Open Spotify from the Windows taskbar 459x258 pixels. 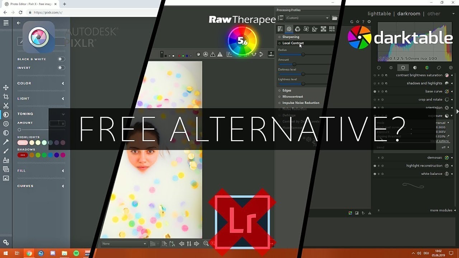click(76, 253)
